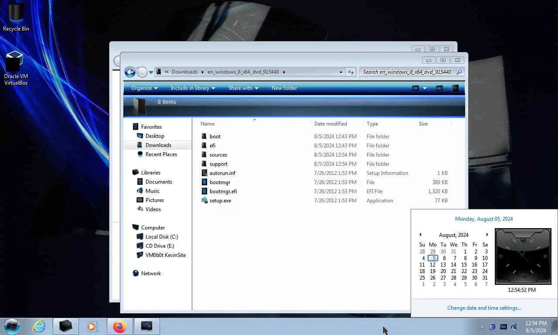Open the view options dropdown arrow
The width and height of the screenshot is (558, 335).
425,88
